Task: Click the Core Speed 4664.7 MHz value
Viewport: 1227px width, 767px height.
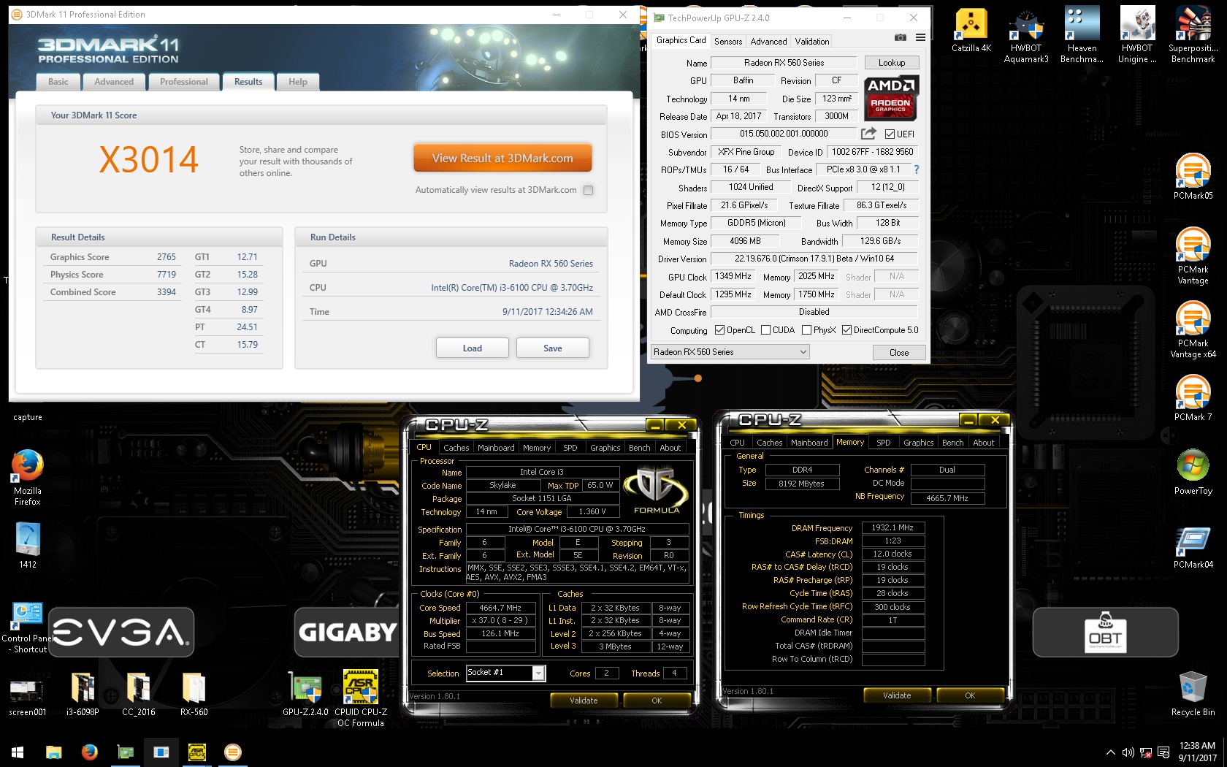Action: 500,608
